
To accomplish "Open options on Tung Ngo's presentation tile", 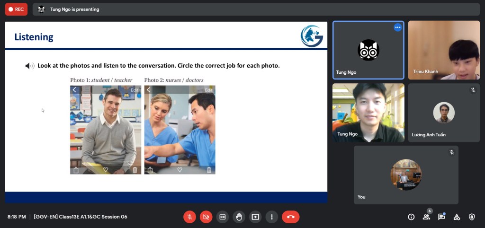I will [x=397, y=27].
